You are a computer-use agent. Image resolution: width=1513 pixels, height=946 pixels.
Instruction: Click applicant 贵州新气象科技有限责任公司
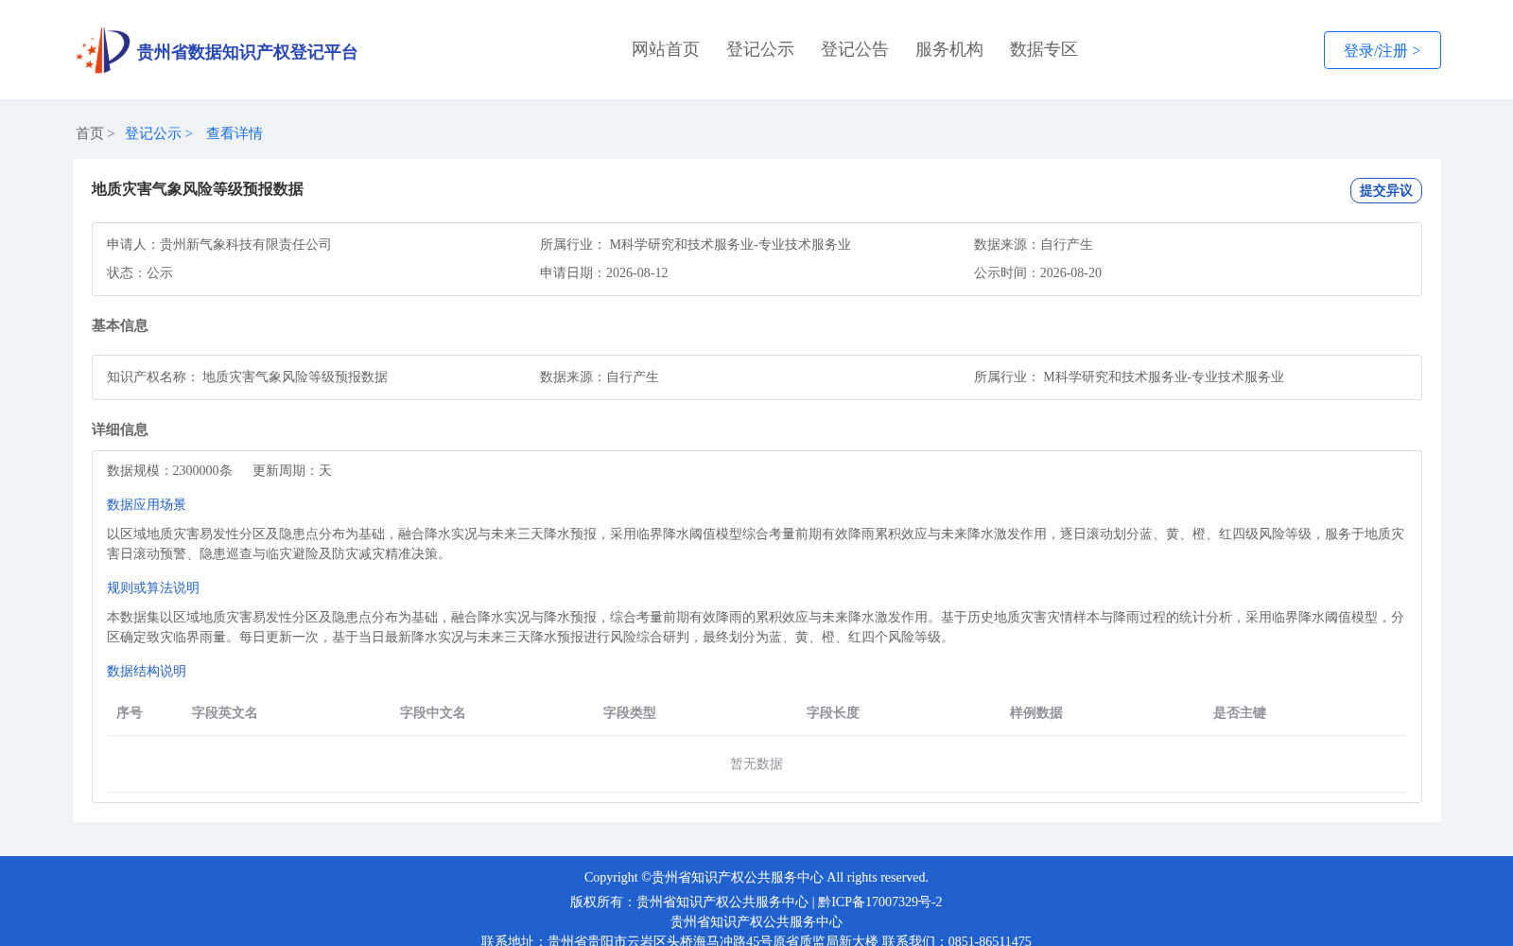(246, 244)
